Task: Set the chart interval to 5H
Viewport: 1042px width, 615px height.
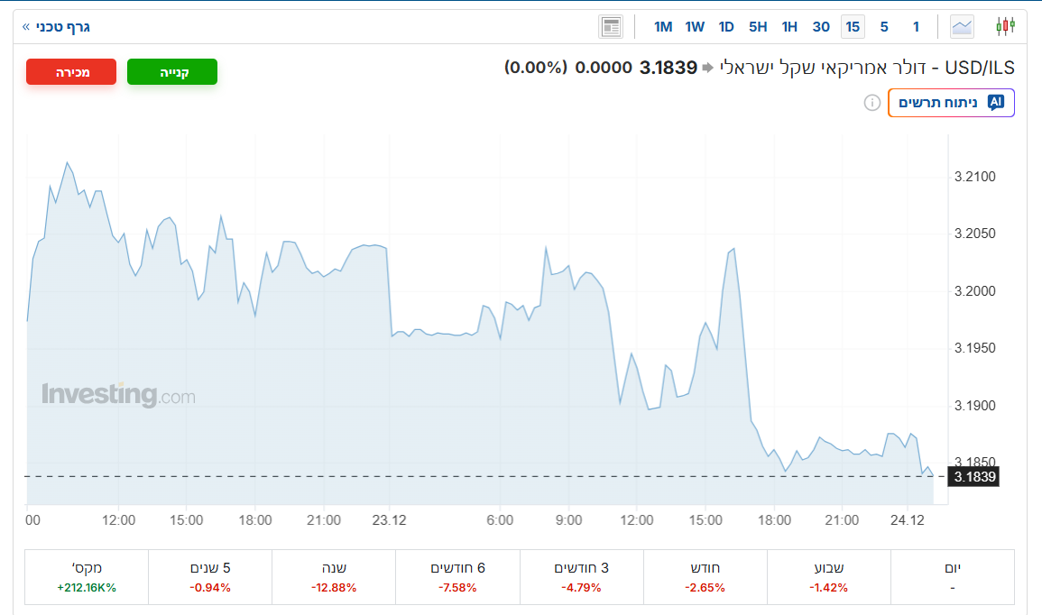Action: pos(758,26)
